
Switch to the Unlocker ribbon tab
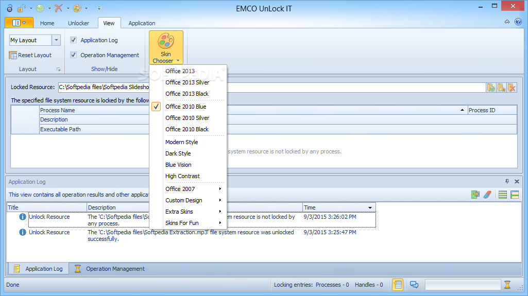coord(78,23)
